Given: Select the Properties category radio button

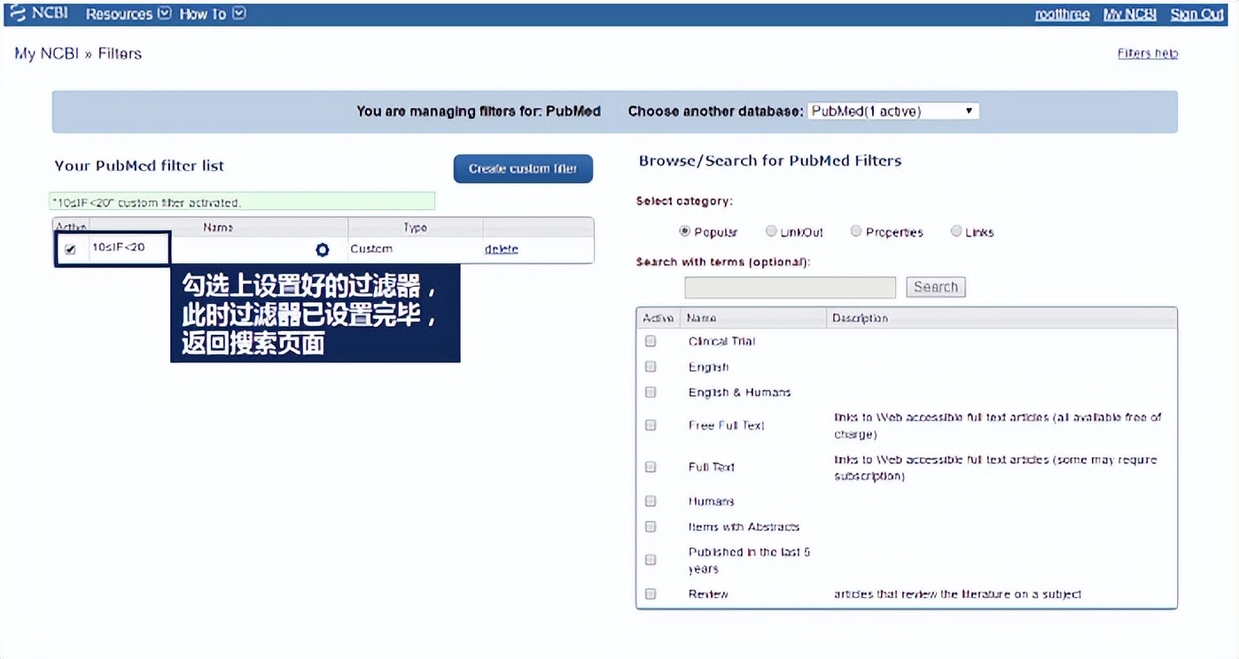Looking at the screenshot, I should tap(856, 230).
